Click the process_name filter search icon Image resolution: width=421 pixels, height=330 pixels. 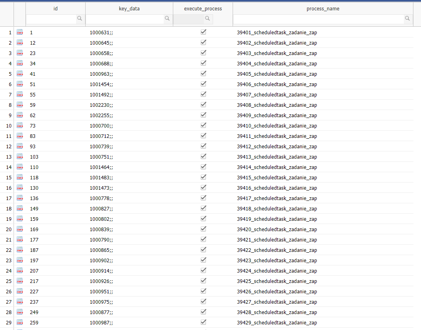point(407,18)
